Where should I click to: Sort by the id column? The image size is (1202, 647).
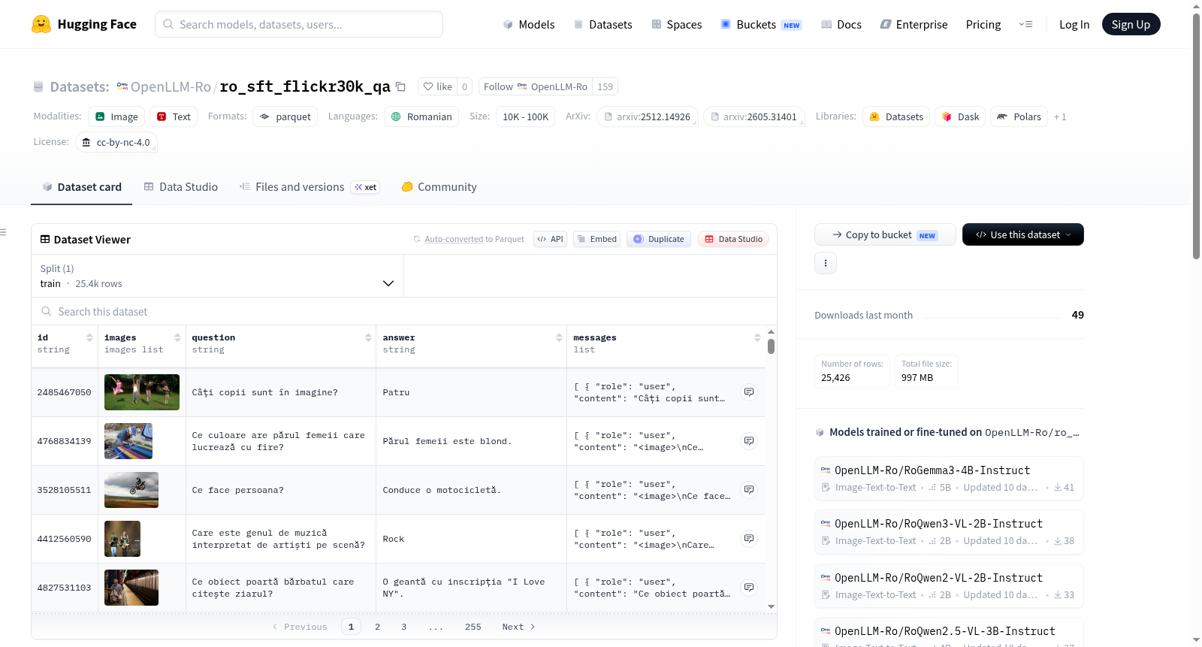pyautogui.click(x=89, y=337)
